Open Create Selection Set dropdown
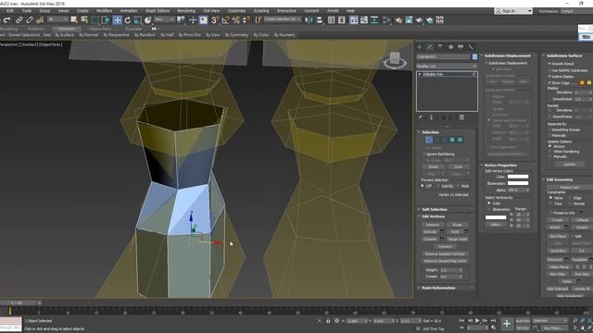Screen dimensions: 593x333 283,18
